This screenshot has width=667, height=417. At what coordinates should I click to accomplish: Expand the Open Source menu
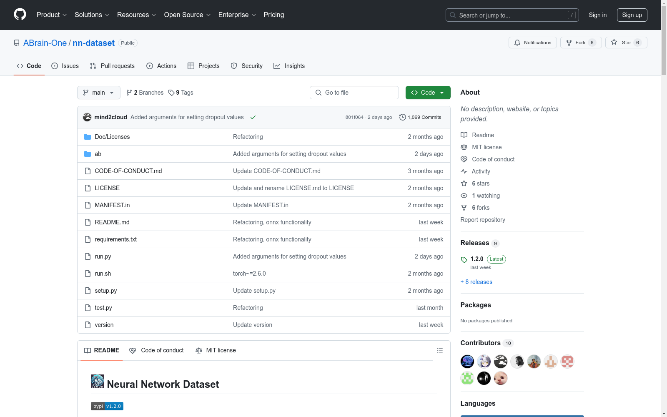pyautogui.click(x=188, y=15)
